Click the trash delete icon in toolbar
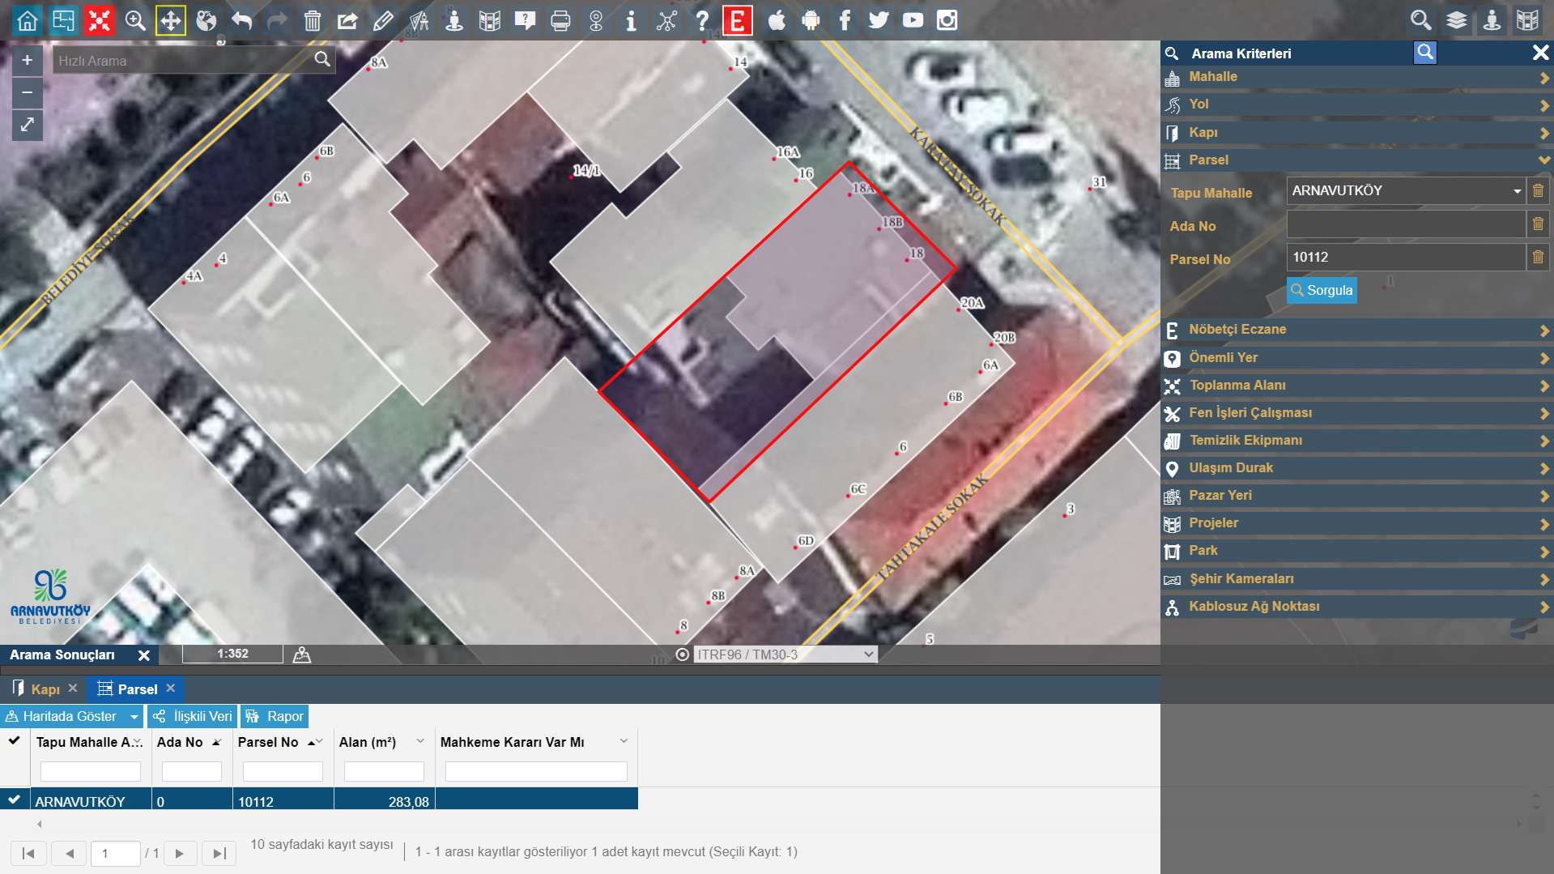This screenshot has height=874, width=1554. point(312,20)
